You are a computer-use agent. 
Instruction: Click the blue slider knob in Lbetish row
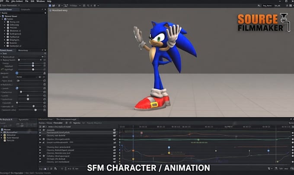pyautogui.click(x=17, y=88)
